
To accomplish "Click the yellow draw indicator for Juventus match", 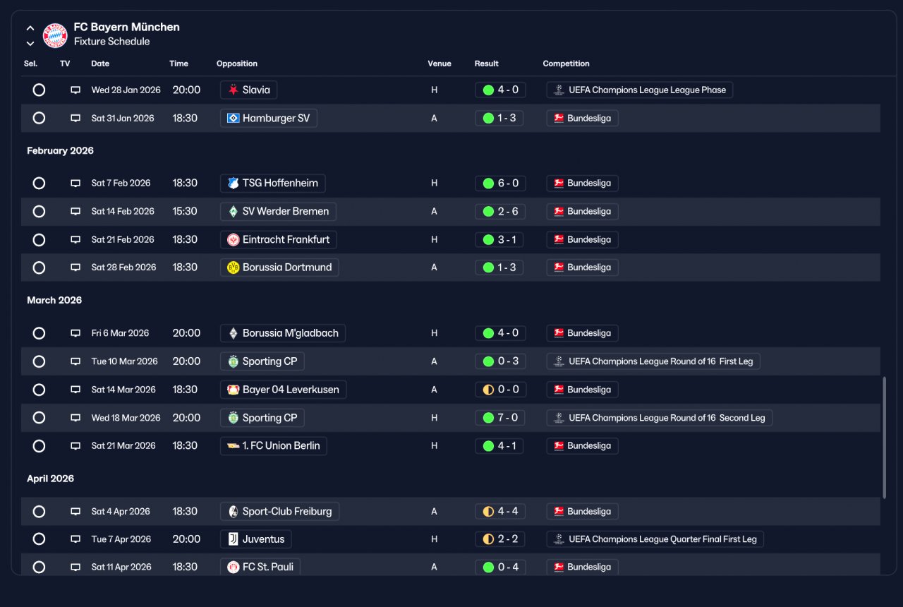I will click(x=488, y=539).
